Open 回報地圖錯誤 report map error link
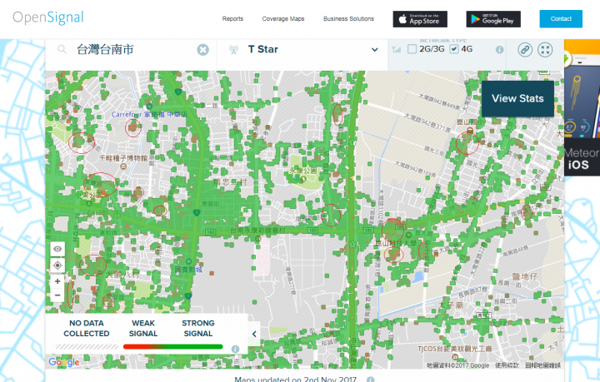 (543, 365)
